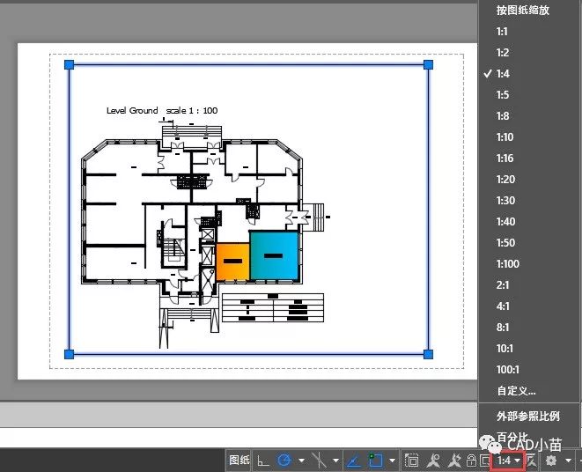582x472 pixels.
Task: Expand the object snap dropdown arrow
Action: [x=391, y=460]
